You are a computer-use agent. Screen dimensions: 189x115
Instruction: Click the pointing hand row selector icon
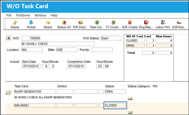(9, 93)
